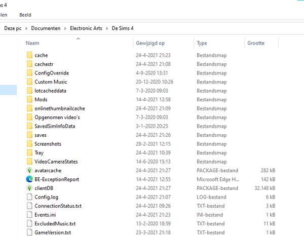Sort by Gewijzigd op column
The image size is (304, 236).
150,43
